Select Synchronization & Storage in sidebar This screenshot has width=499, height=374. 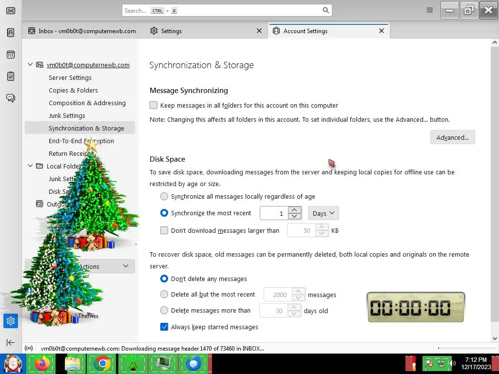coord(80,128)
